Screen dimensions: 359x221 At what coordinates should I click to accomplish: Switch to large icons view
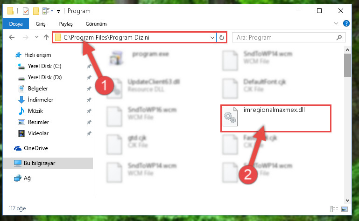click(345, 209)
